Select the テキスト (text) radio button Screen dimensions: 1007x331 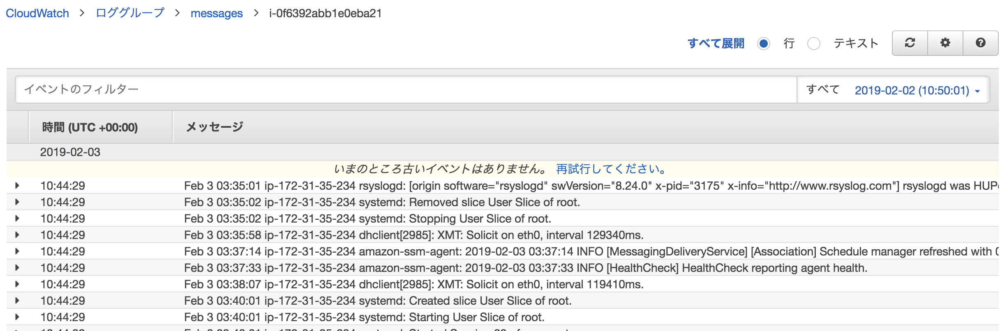pos(814,44)
